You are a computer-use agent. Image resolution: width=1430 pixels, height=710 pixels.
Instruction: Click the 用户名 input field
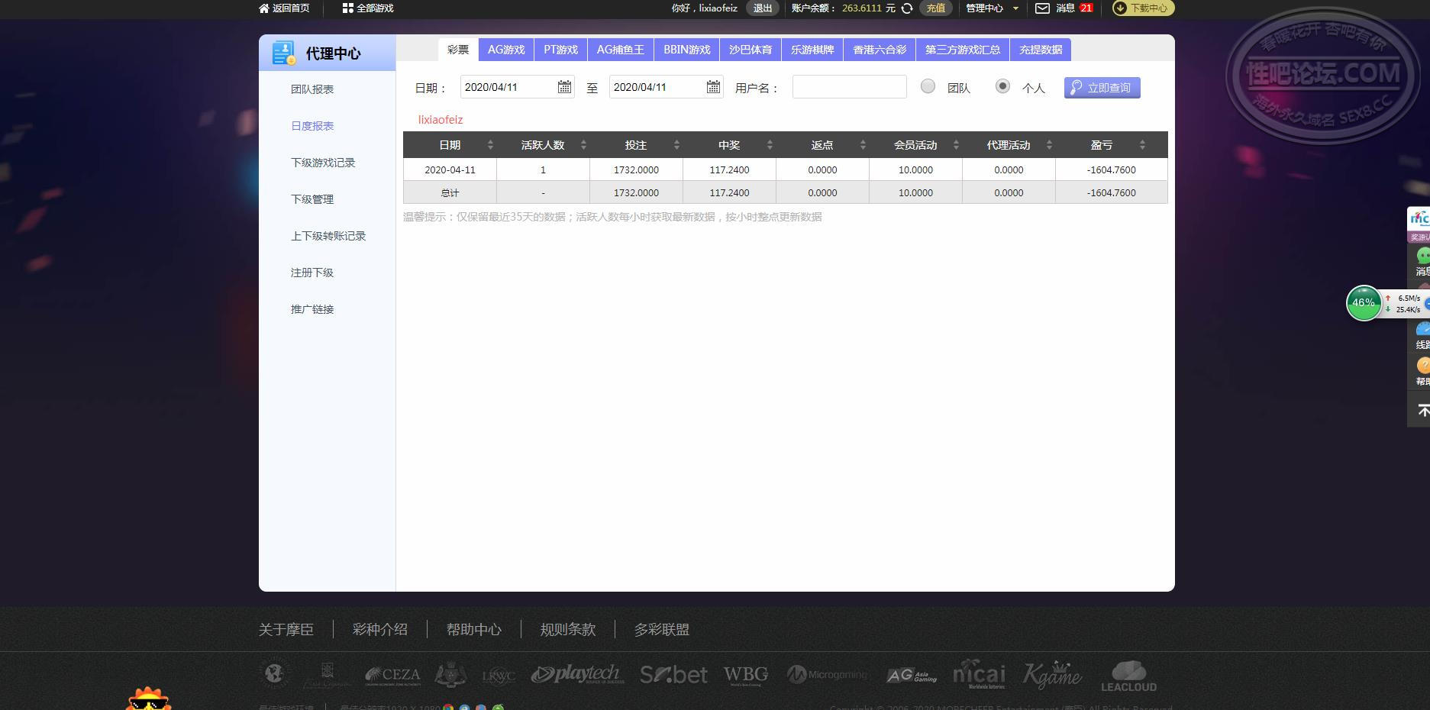(850, 87)
